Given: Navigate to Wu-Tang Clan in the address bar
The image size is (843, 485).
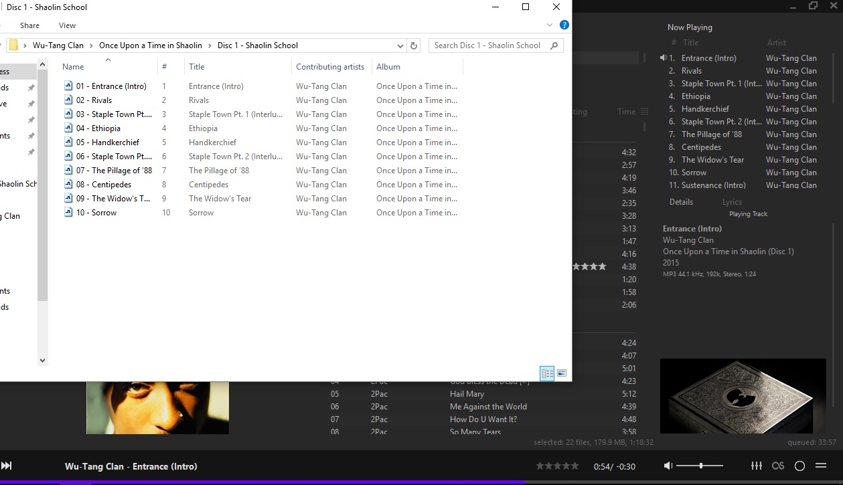Looking at the screenshot, I should (58, 45).
